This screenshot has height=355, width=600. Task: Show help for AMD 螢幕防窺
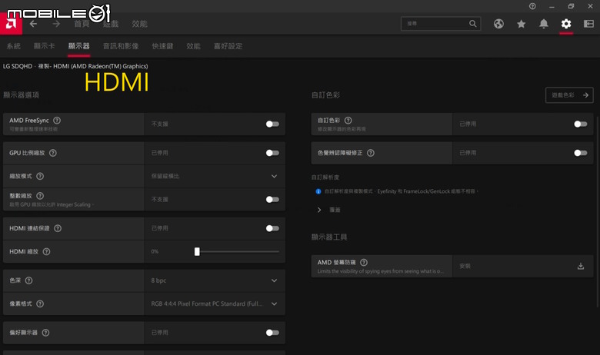click(x=365, y=262)
